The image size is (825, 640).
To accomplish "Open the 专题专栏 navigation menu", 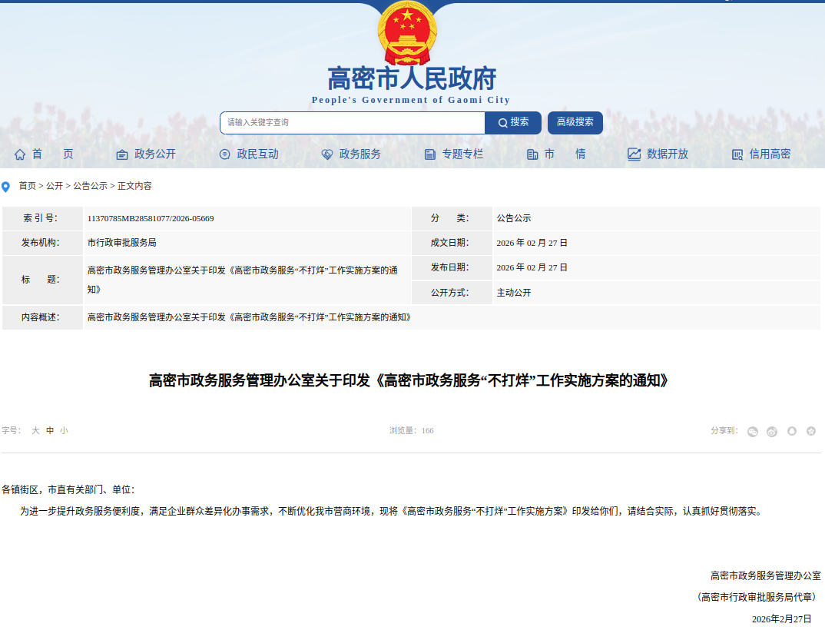I will (x=462, y=154).
